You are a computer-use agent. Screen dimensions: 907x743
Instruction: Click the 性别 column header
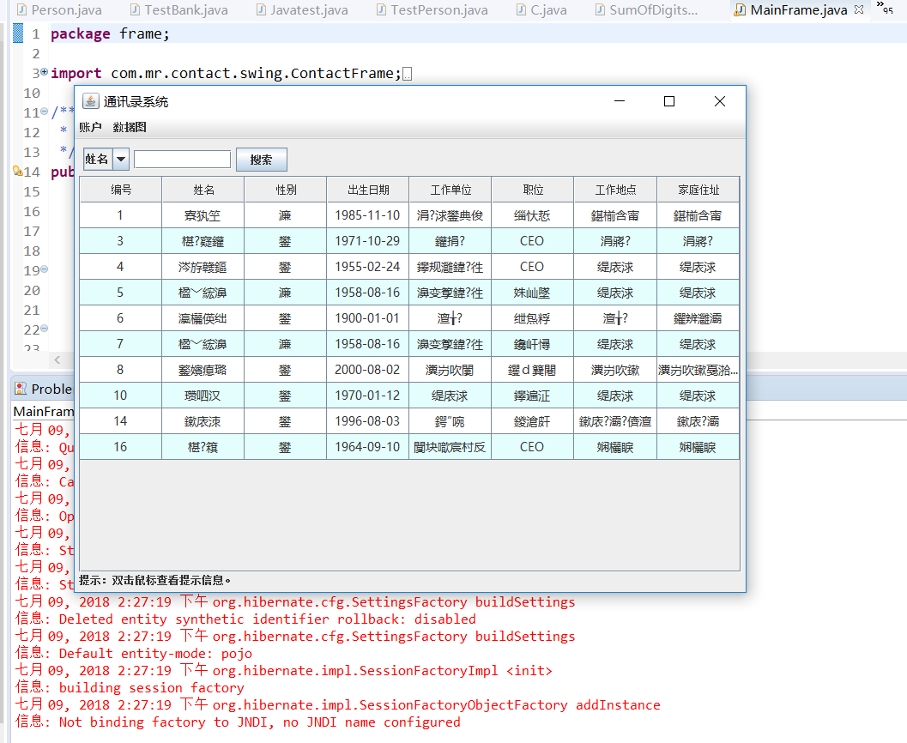(286, 190)
